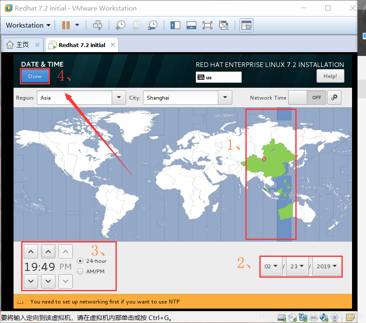Click the revert to snapshot icon
This screenshot has height=323, width=366.
137,25
